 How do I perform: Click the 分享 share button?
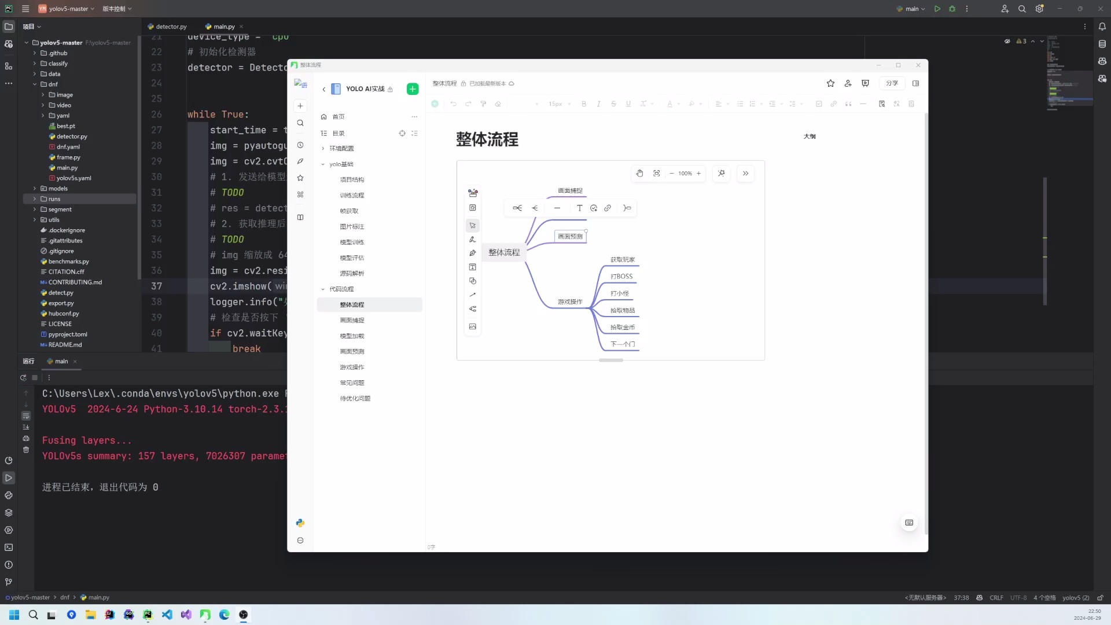pos(892,83)
